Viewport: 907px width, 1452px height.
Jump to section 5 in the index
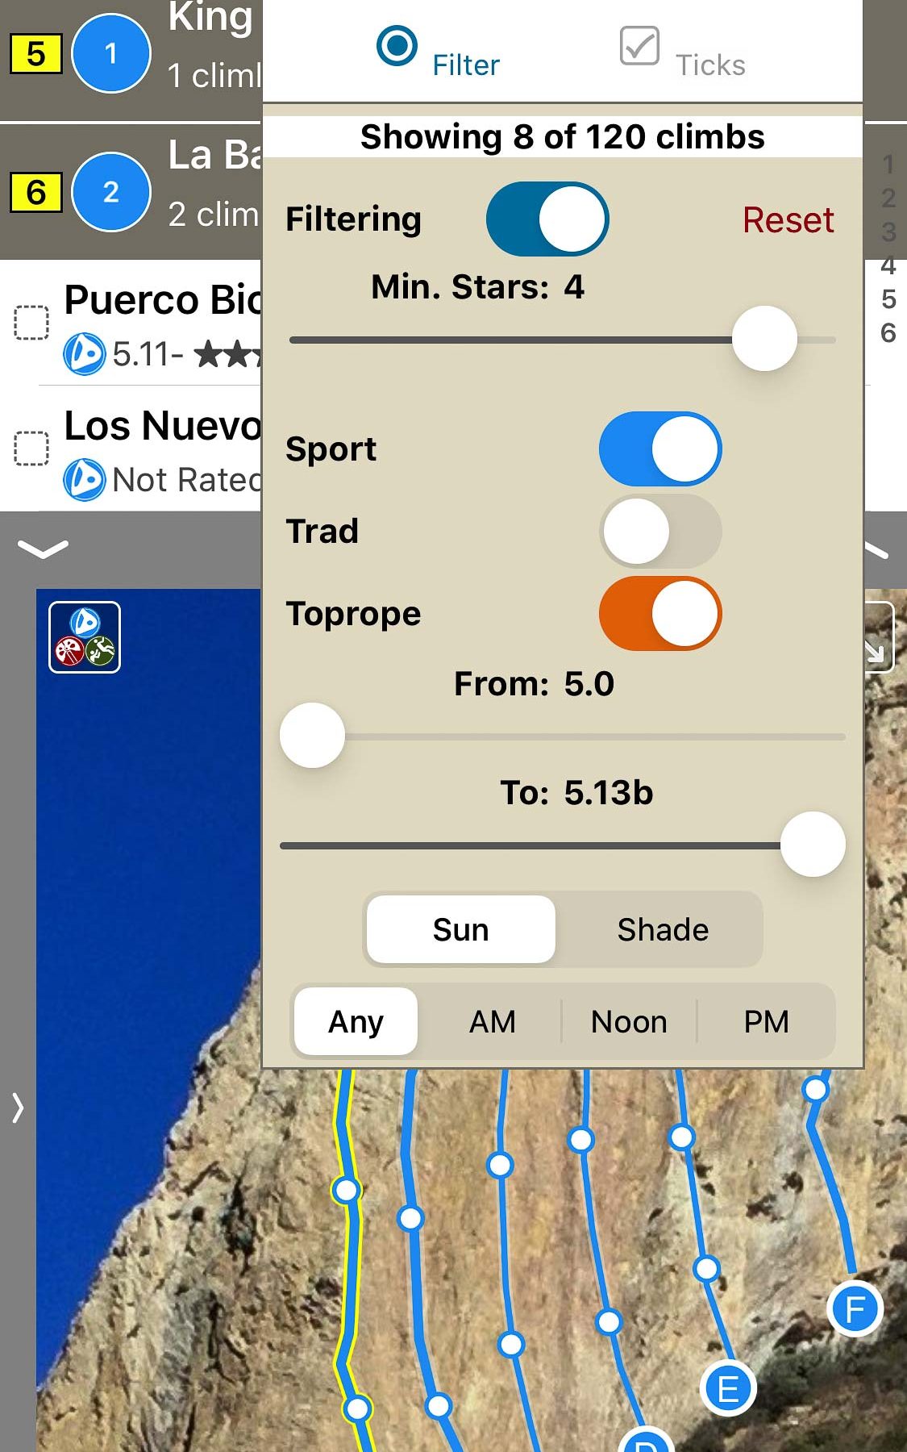(x=888, y=299)
